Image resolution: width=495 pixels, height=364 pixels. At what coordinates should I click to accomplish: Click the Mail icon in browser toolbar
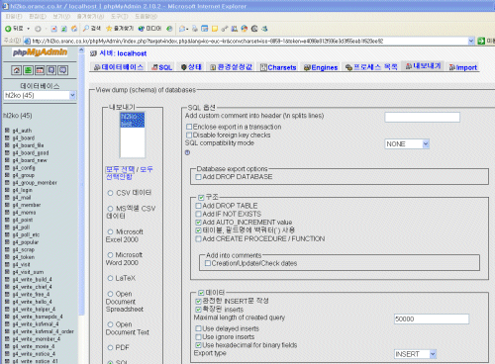point(183,29)
